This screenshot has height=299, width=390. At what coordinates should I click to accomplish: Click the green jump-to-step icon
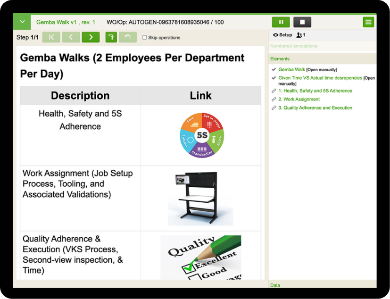point(111,37)
